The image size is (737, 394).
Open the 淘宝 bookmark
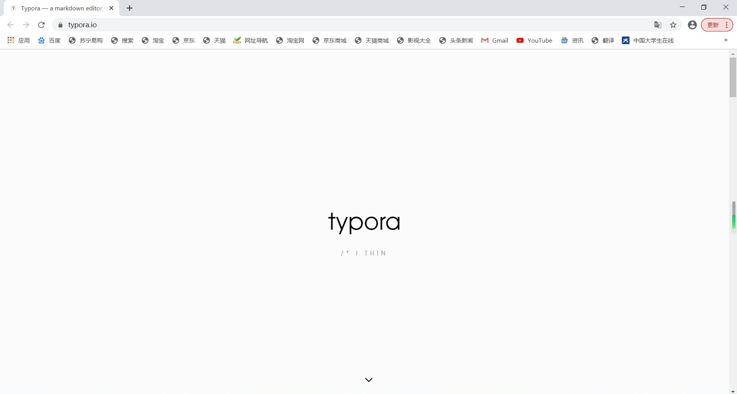[x=153, y=40]
